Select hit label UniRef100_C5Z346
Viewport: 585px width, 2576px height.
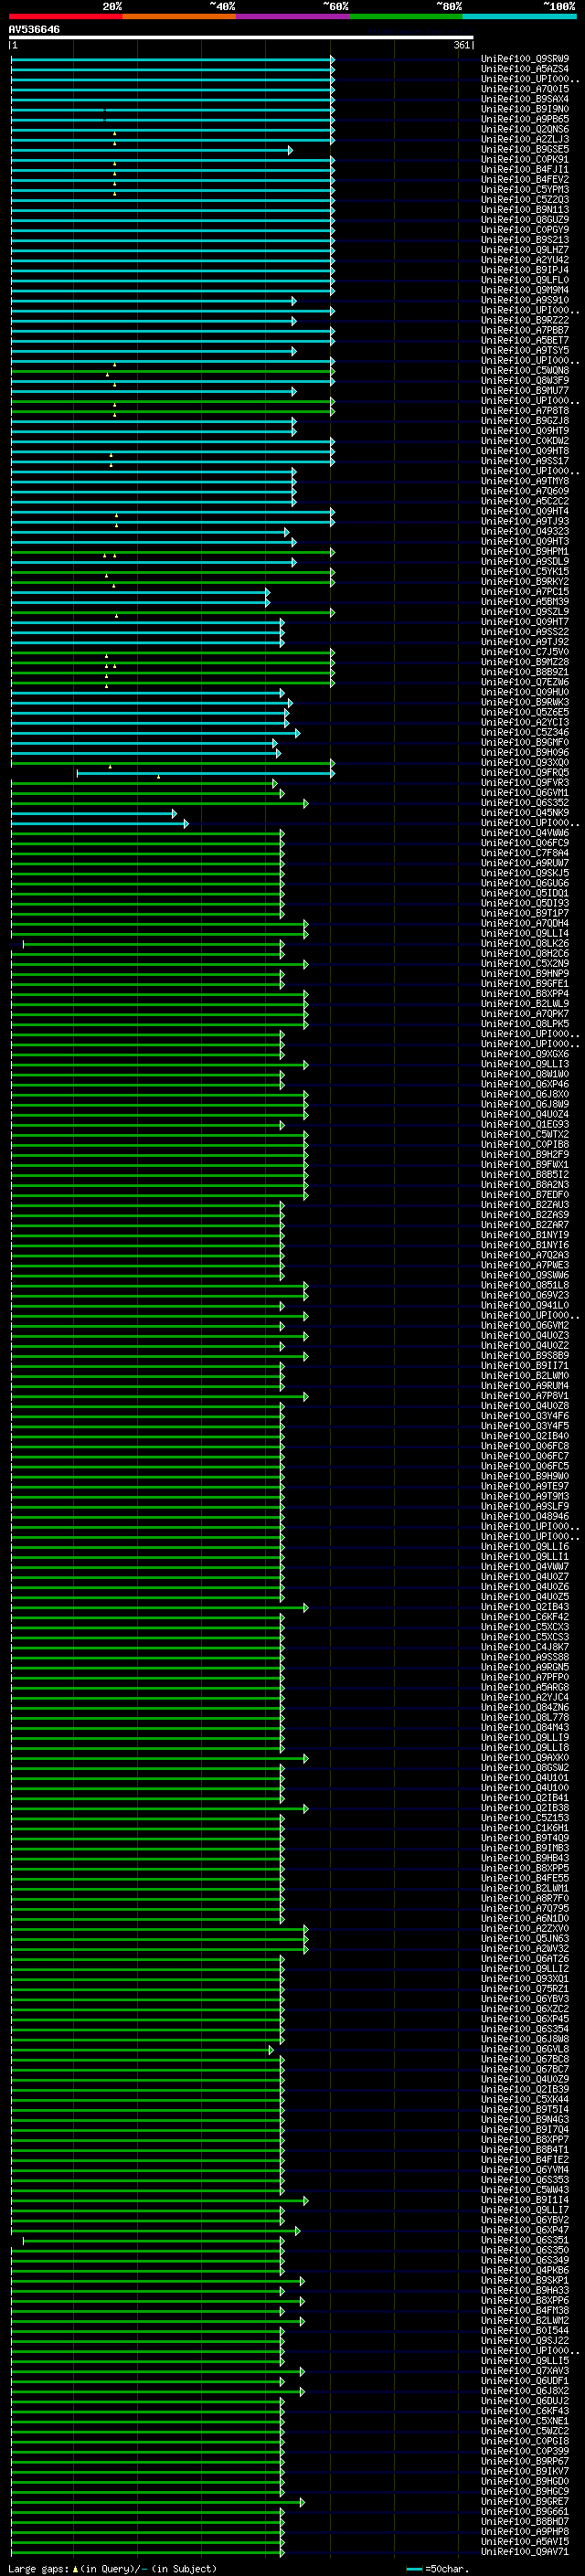[x=525, y=732]
